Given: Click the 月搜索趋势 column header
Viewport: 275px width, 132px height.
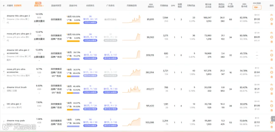Looking at the screenshot, I should [132, 5].
